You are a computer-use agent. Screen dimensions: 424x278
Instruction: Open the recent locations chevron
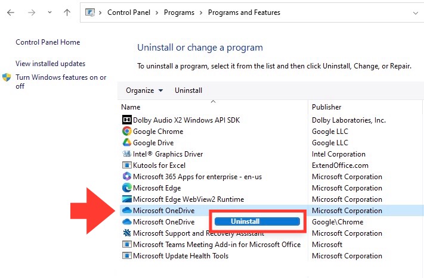point(49,12)
